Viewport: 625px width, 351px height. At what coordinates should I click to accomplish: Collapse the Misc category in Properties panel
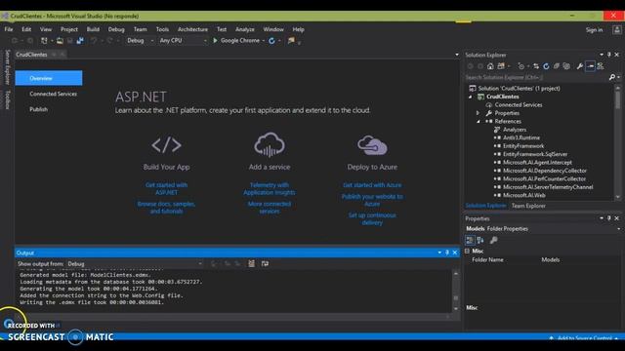467,252
